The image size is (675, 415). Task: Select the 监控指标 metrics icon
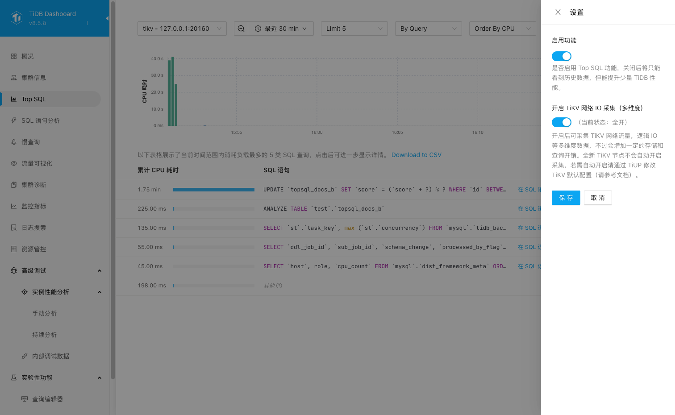(x=14, y=206)
